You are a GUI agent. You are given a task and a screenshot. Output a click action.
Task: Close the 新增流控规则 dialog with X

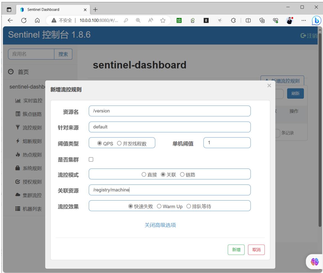tap(269, 85)
